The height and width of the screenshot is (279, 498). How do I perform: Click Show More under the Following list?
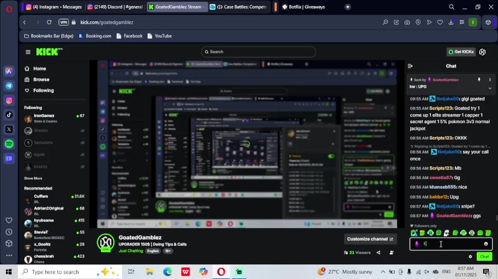tap(33, 178)
